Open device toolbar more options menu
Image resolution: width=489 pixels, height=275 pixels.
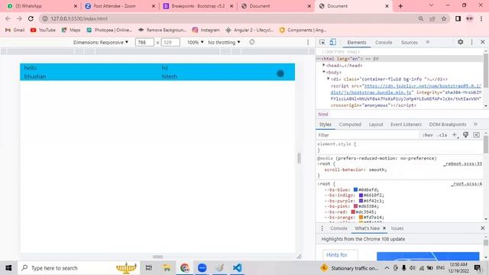pos(308,42)
